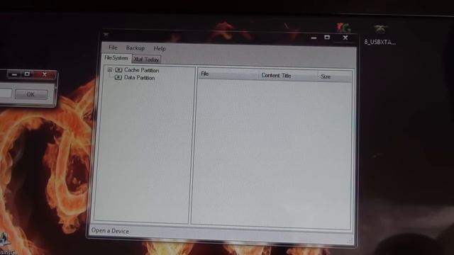Close the small dialog window with OK

(45, 74)
